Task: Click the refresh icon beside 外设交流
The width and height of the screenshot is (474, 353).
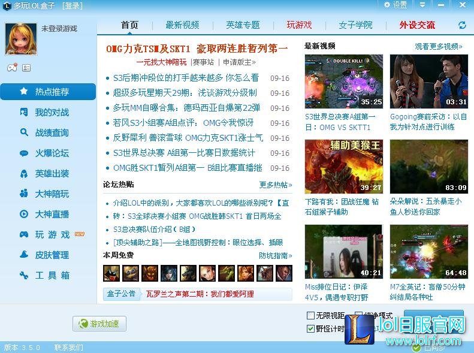Action: tap(462, 25)
